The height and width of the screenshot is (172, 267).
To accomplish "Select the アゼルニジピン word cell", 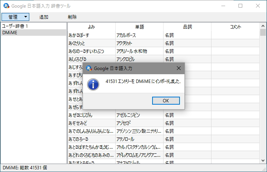I will (x=140, y=115).
